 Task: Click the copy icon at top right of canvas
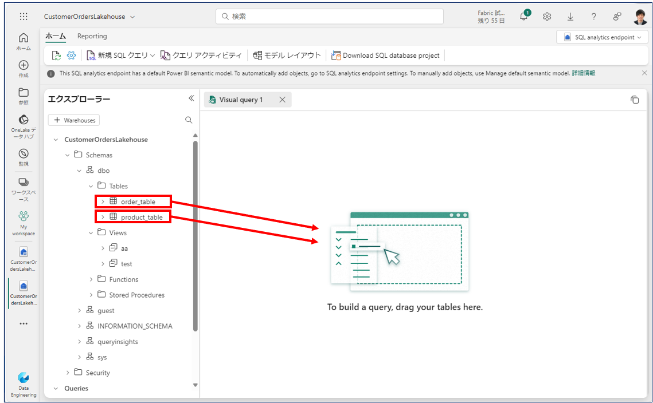click(635, 100)
